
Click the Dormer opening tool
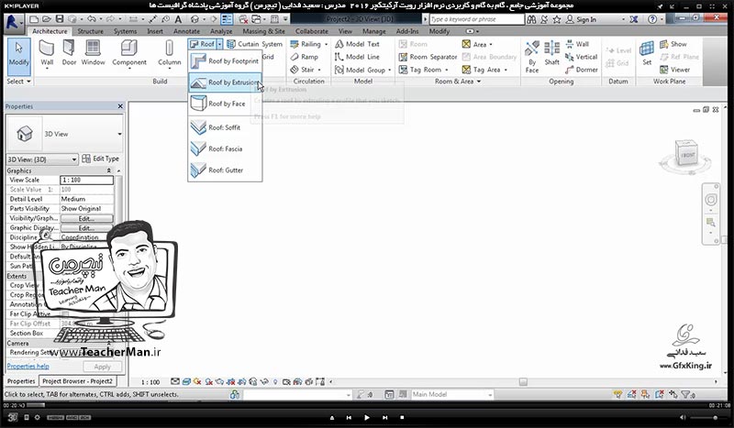(x=581, y=70)
